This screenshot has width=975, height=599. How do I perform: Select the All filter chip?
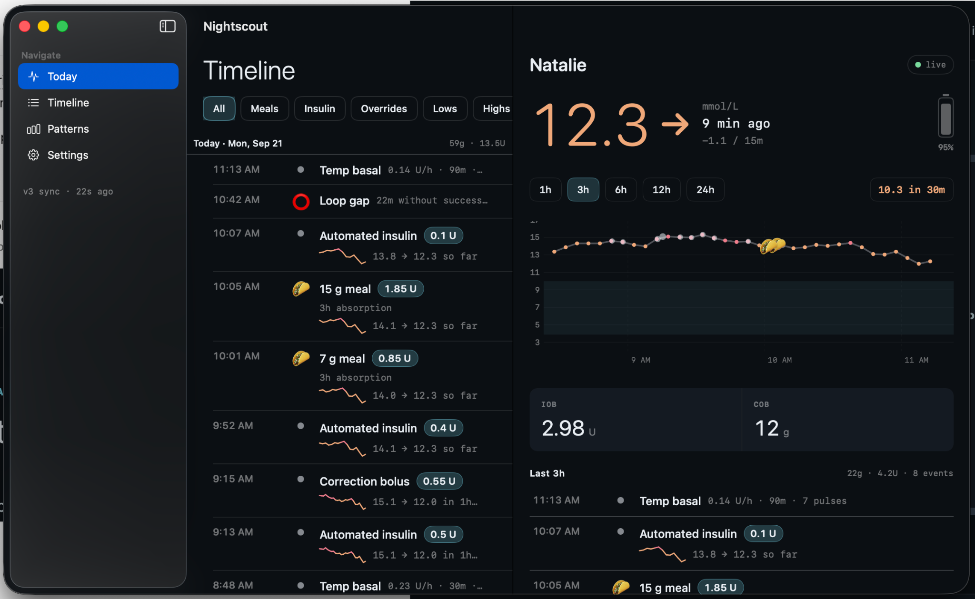click(219, 108)
